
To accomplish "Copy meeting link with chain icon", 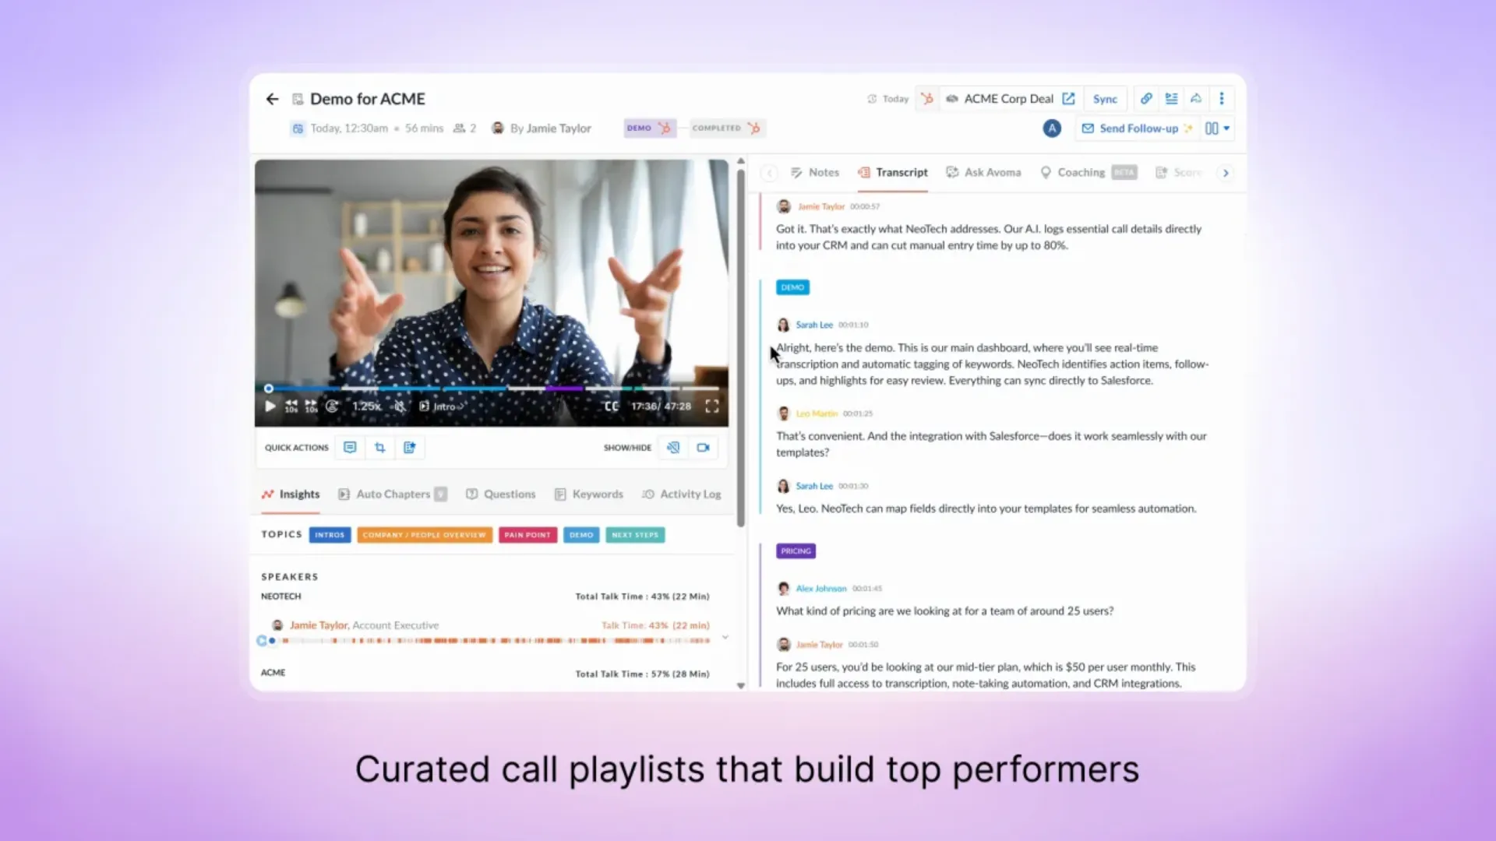I will (x=1145, y=99).
